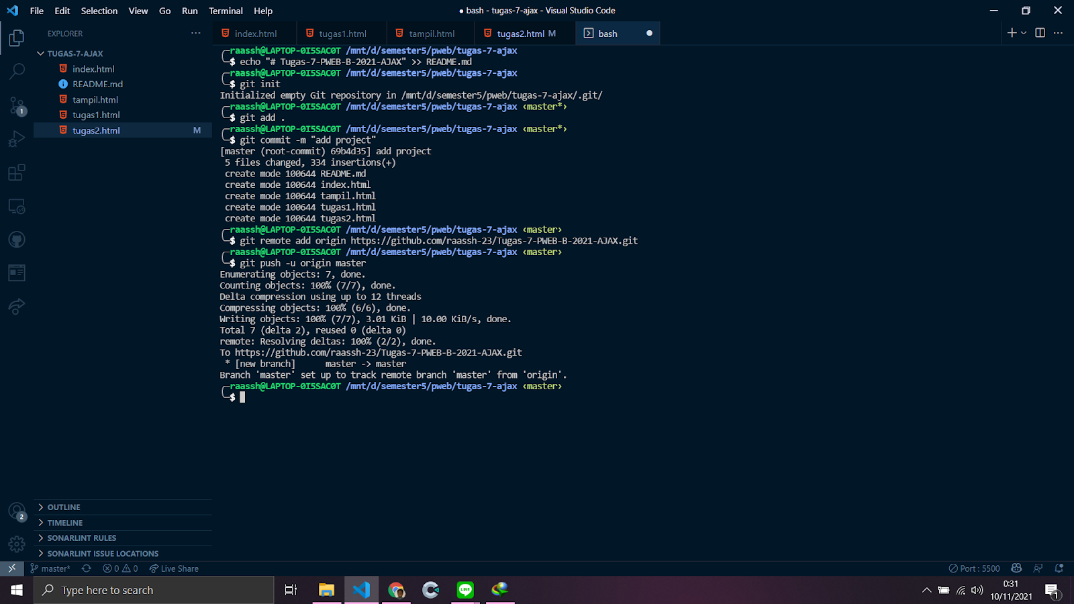Open the Help menu
Screen dimensions: 1074x604
tap(263, 11)
